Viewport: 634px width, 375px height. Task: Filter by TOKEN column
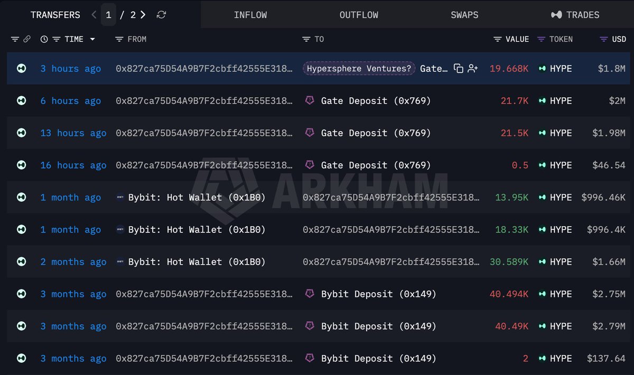541,39
